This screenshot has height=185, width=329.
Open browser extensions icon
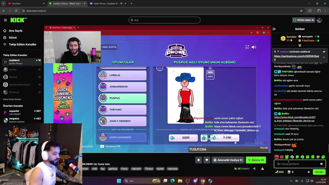pos(310,11)
